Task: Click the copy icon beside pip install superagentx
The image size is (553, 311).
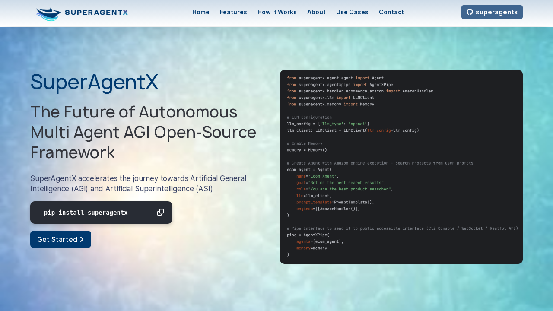Action: click(x=160, y=212)
